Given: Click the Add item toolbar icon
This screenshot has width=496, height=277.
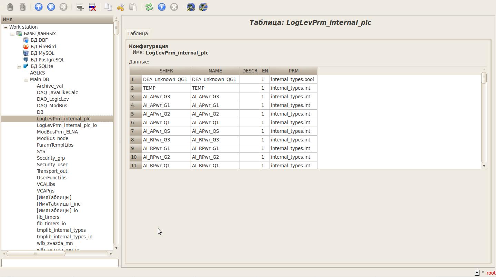Looking at the screenshot, I should tap(80, 7).
